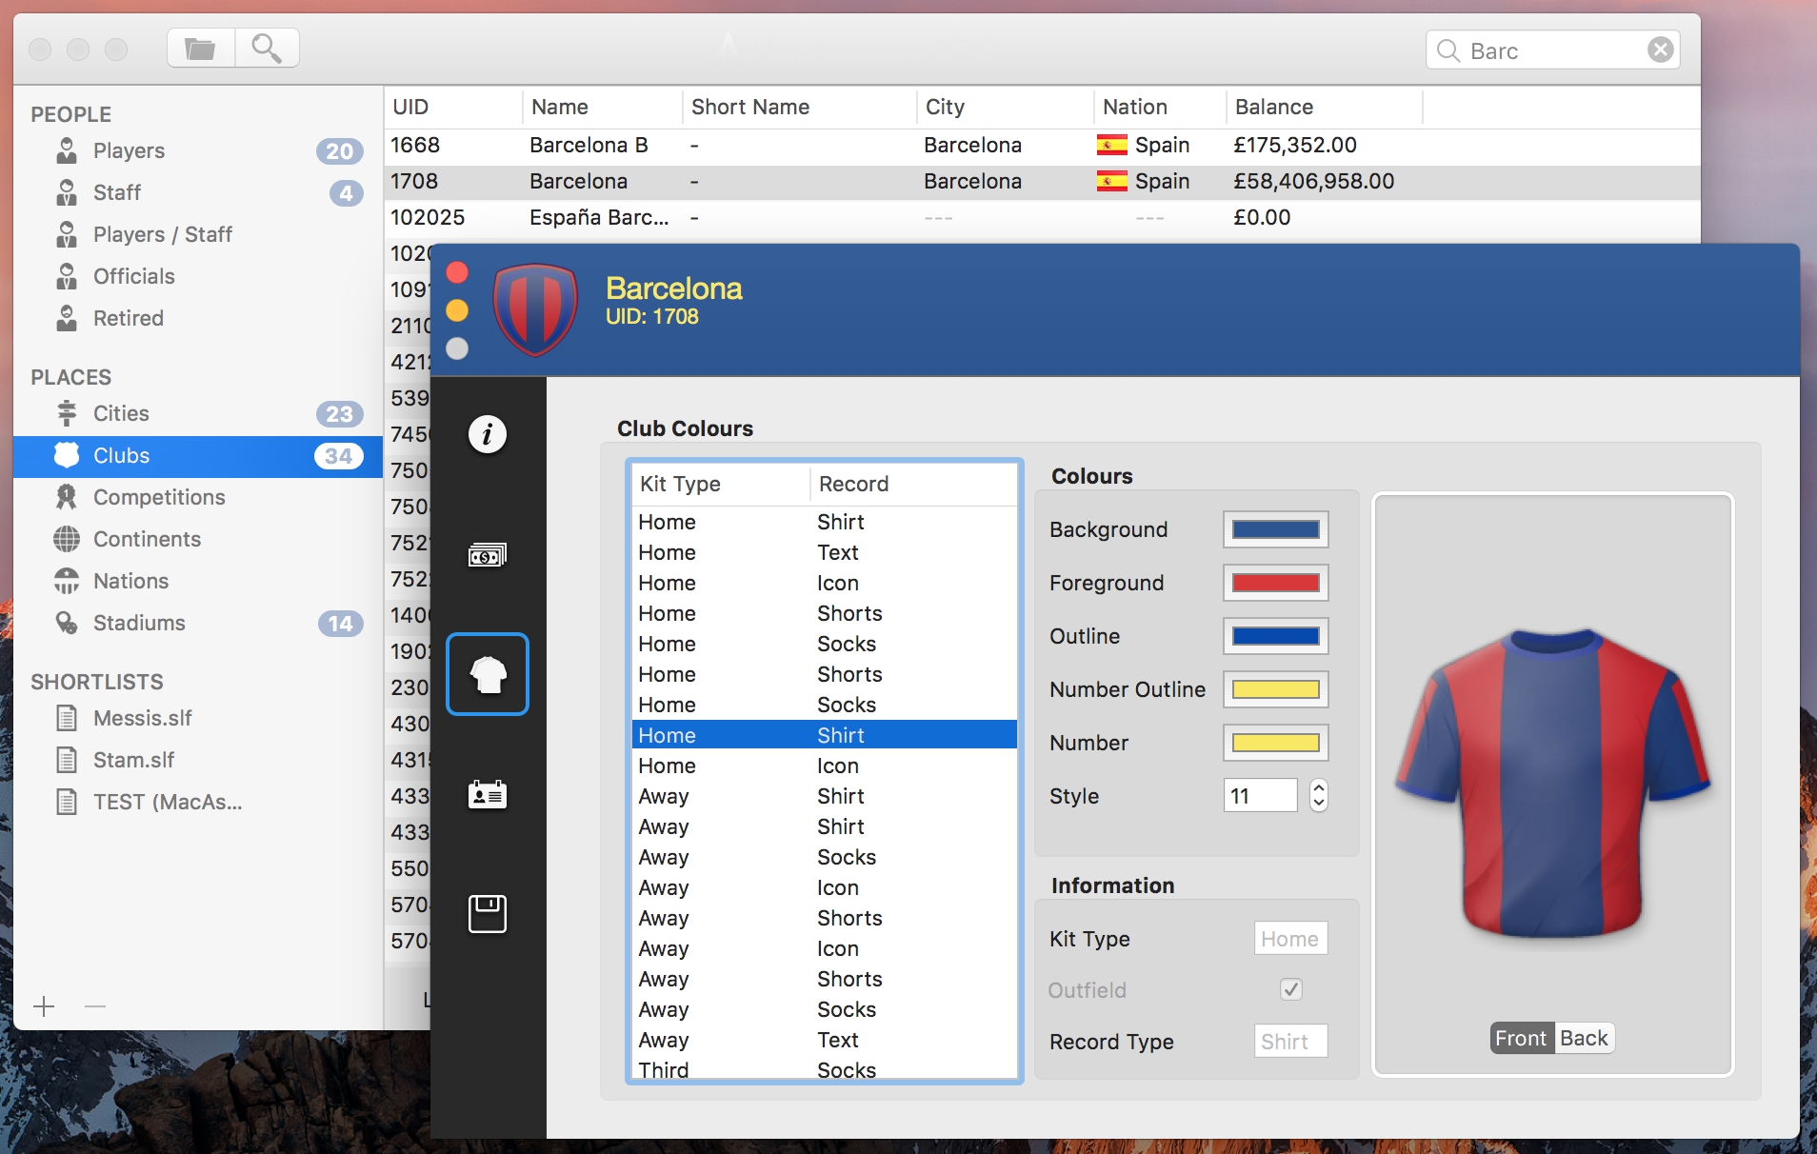Close the Barcelona club window with the red button
Image resolution: width=1817 pixels, height=1154 pixels.
coord(457,273)
